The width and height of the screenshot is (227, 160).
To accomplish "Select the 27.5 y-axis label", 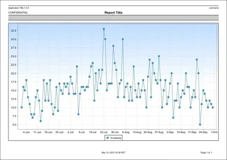I will [13, 48].
